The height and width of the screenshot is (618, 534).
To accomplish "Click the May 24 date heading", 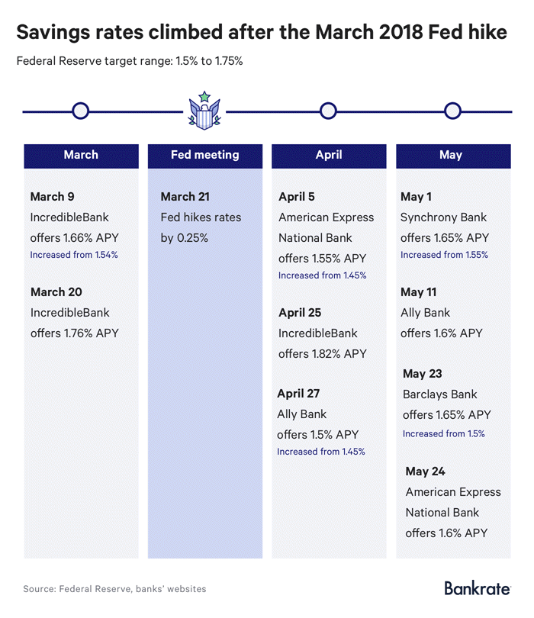I will pyautogui.click(x=426, y=472).
